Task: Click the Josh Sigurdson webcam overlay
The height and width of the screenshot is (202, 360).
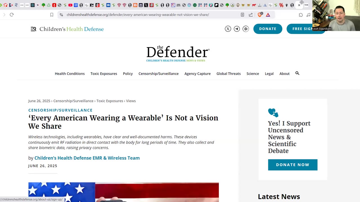Action: click(x=336, y=15)
